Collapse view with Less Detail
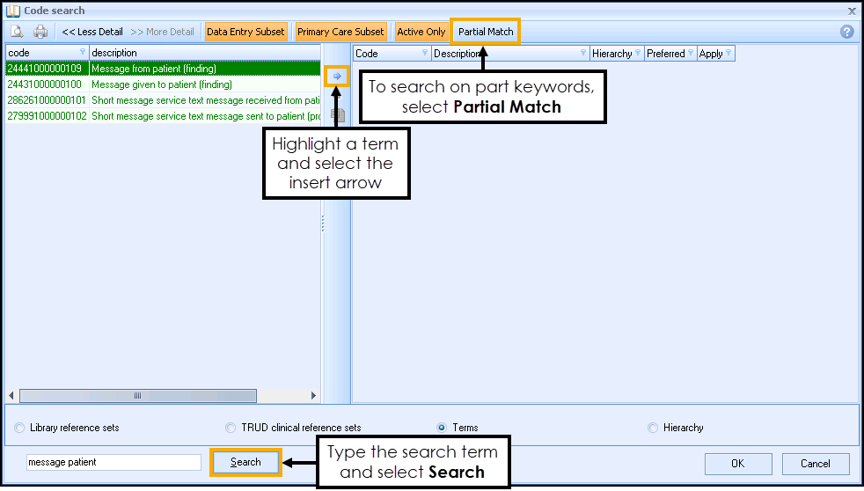 click(x=92, y=32)
